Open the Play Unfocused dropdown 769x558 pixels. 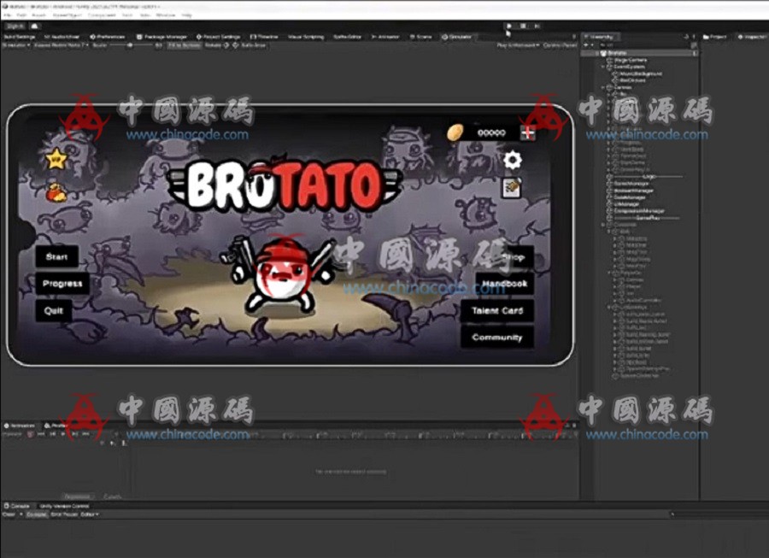coord(516,44)
